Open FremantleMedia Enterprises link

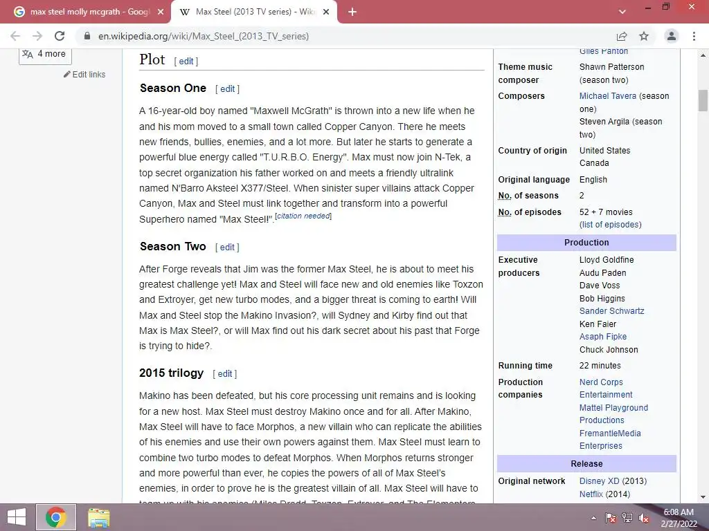[x=610, y=439]
